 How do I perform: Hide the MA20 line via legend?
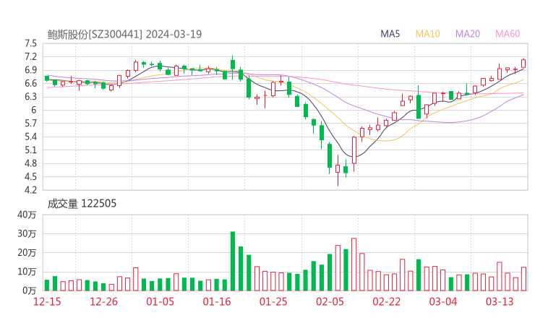click(x=468, y=34)
